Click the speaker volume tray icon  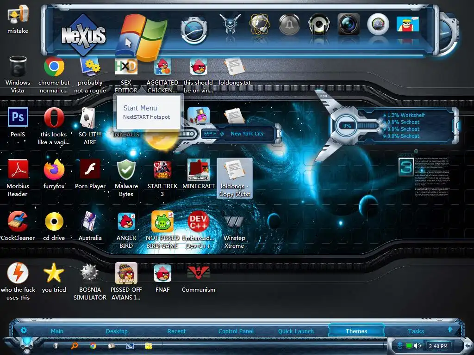click(418, 346)
